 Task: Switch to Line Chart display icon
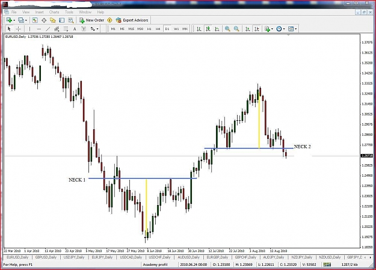217,29
